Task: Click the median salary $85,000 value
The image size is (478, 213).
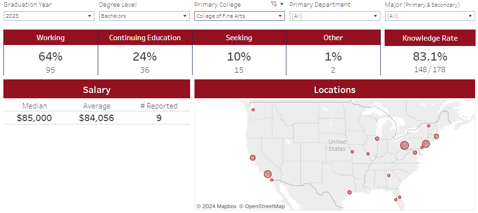Action: click(34, 118)
